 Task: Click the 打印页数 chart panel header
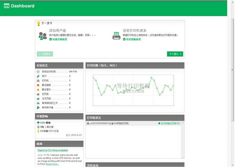[x=135, y=65]
